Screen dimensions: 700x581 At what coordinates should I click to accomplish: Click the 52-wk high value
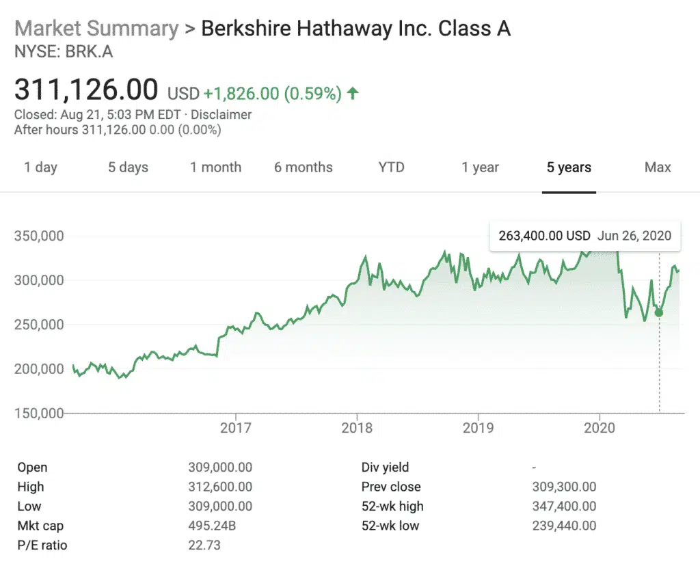point(565,506)
